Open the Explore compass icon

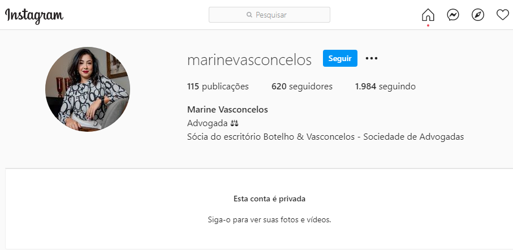click(478, 15)
